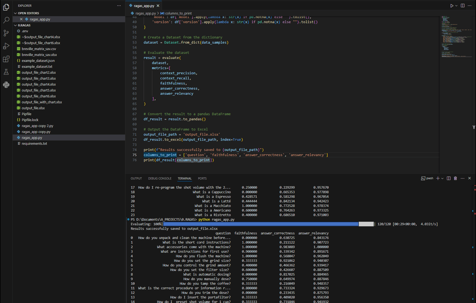Close the ragas_app.py editor tab

point(158,5)
